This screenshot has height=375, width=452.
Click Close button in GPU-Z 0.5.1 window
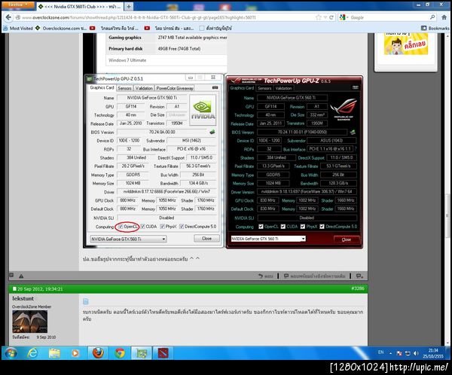pyautogui.click(x=206, y=239)
